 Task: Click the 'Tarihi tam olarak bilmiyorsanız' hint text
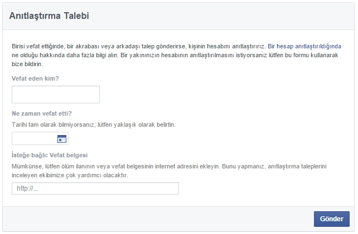coord(93,125)
